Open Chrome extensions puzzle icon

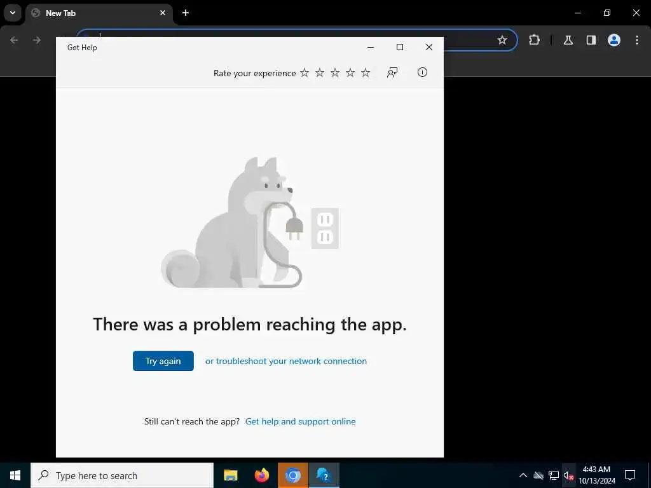pyautogui.click(x=534, y=40)
